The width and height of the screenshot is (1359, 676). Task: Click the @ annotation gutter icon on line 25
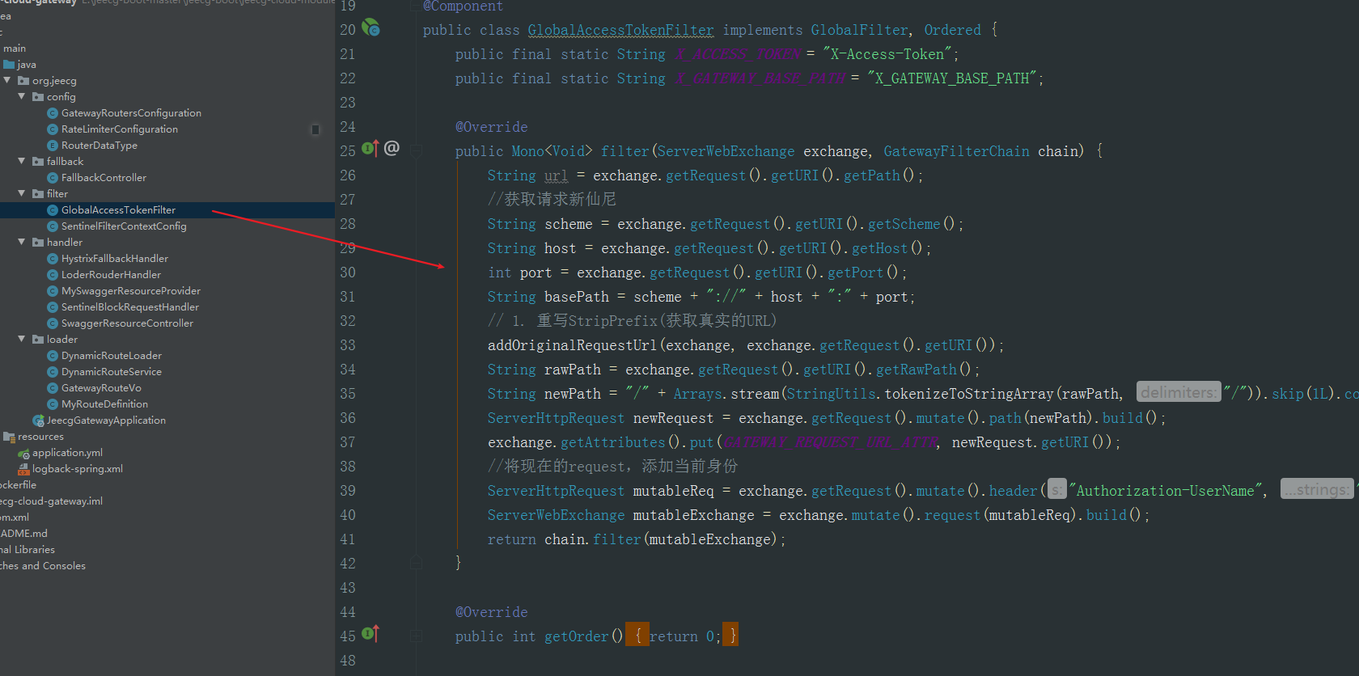(392, 148)
